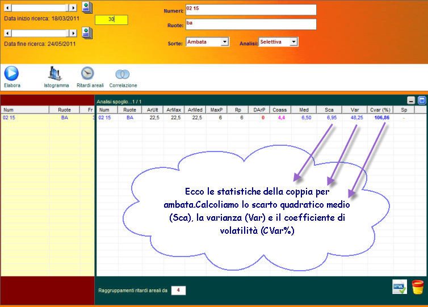Minimize the Analisi spoglio panel

click(411, 100)
